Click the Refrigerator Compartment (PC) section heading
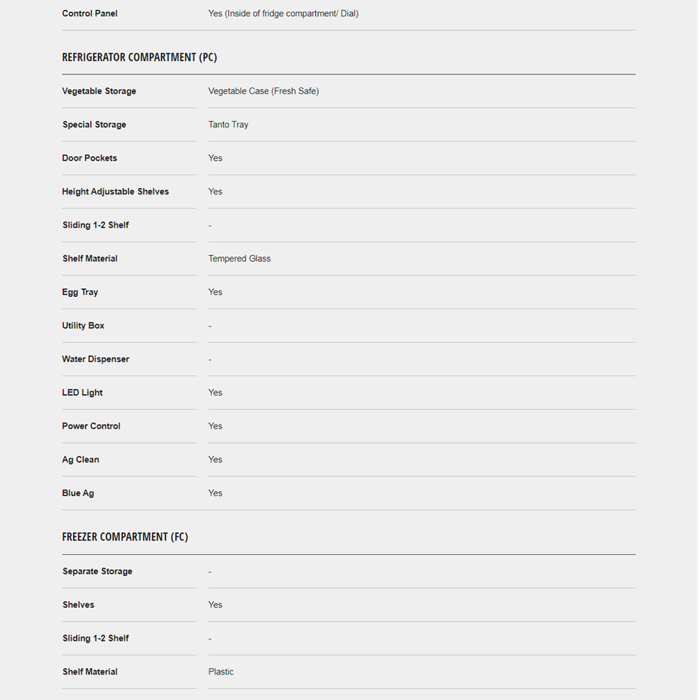The width and height of the screenshot is (700, 700). [x=139, y=58]
